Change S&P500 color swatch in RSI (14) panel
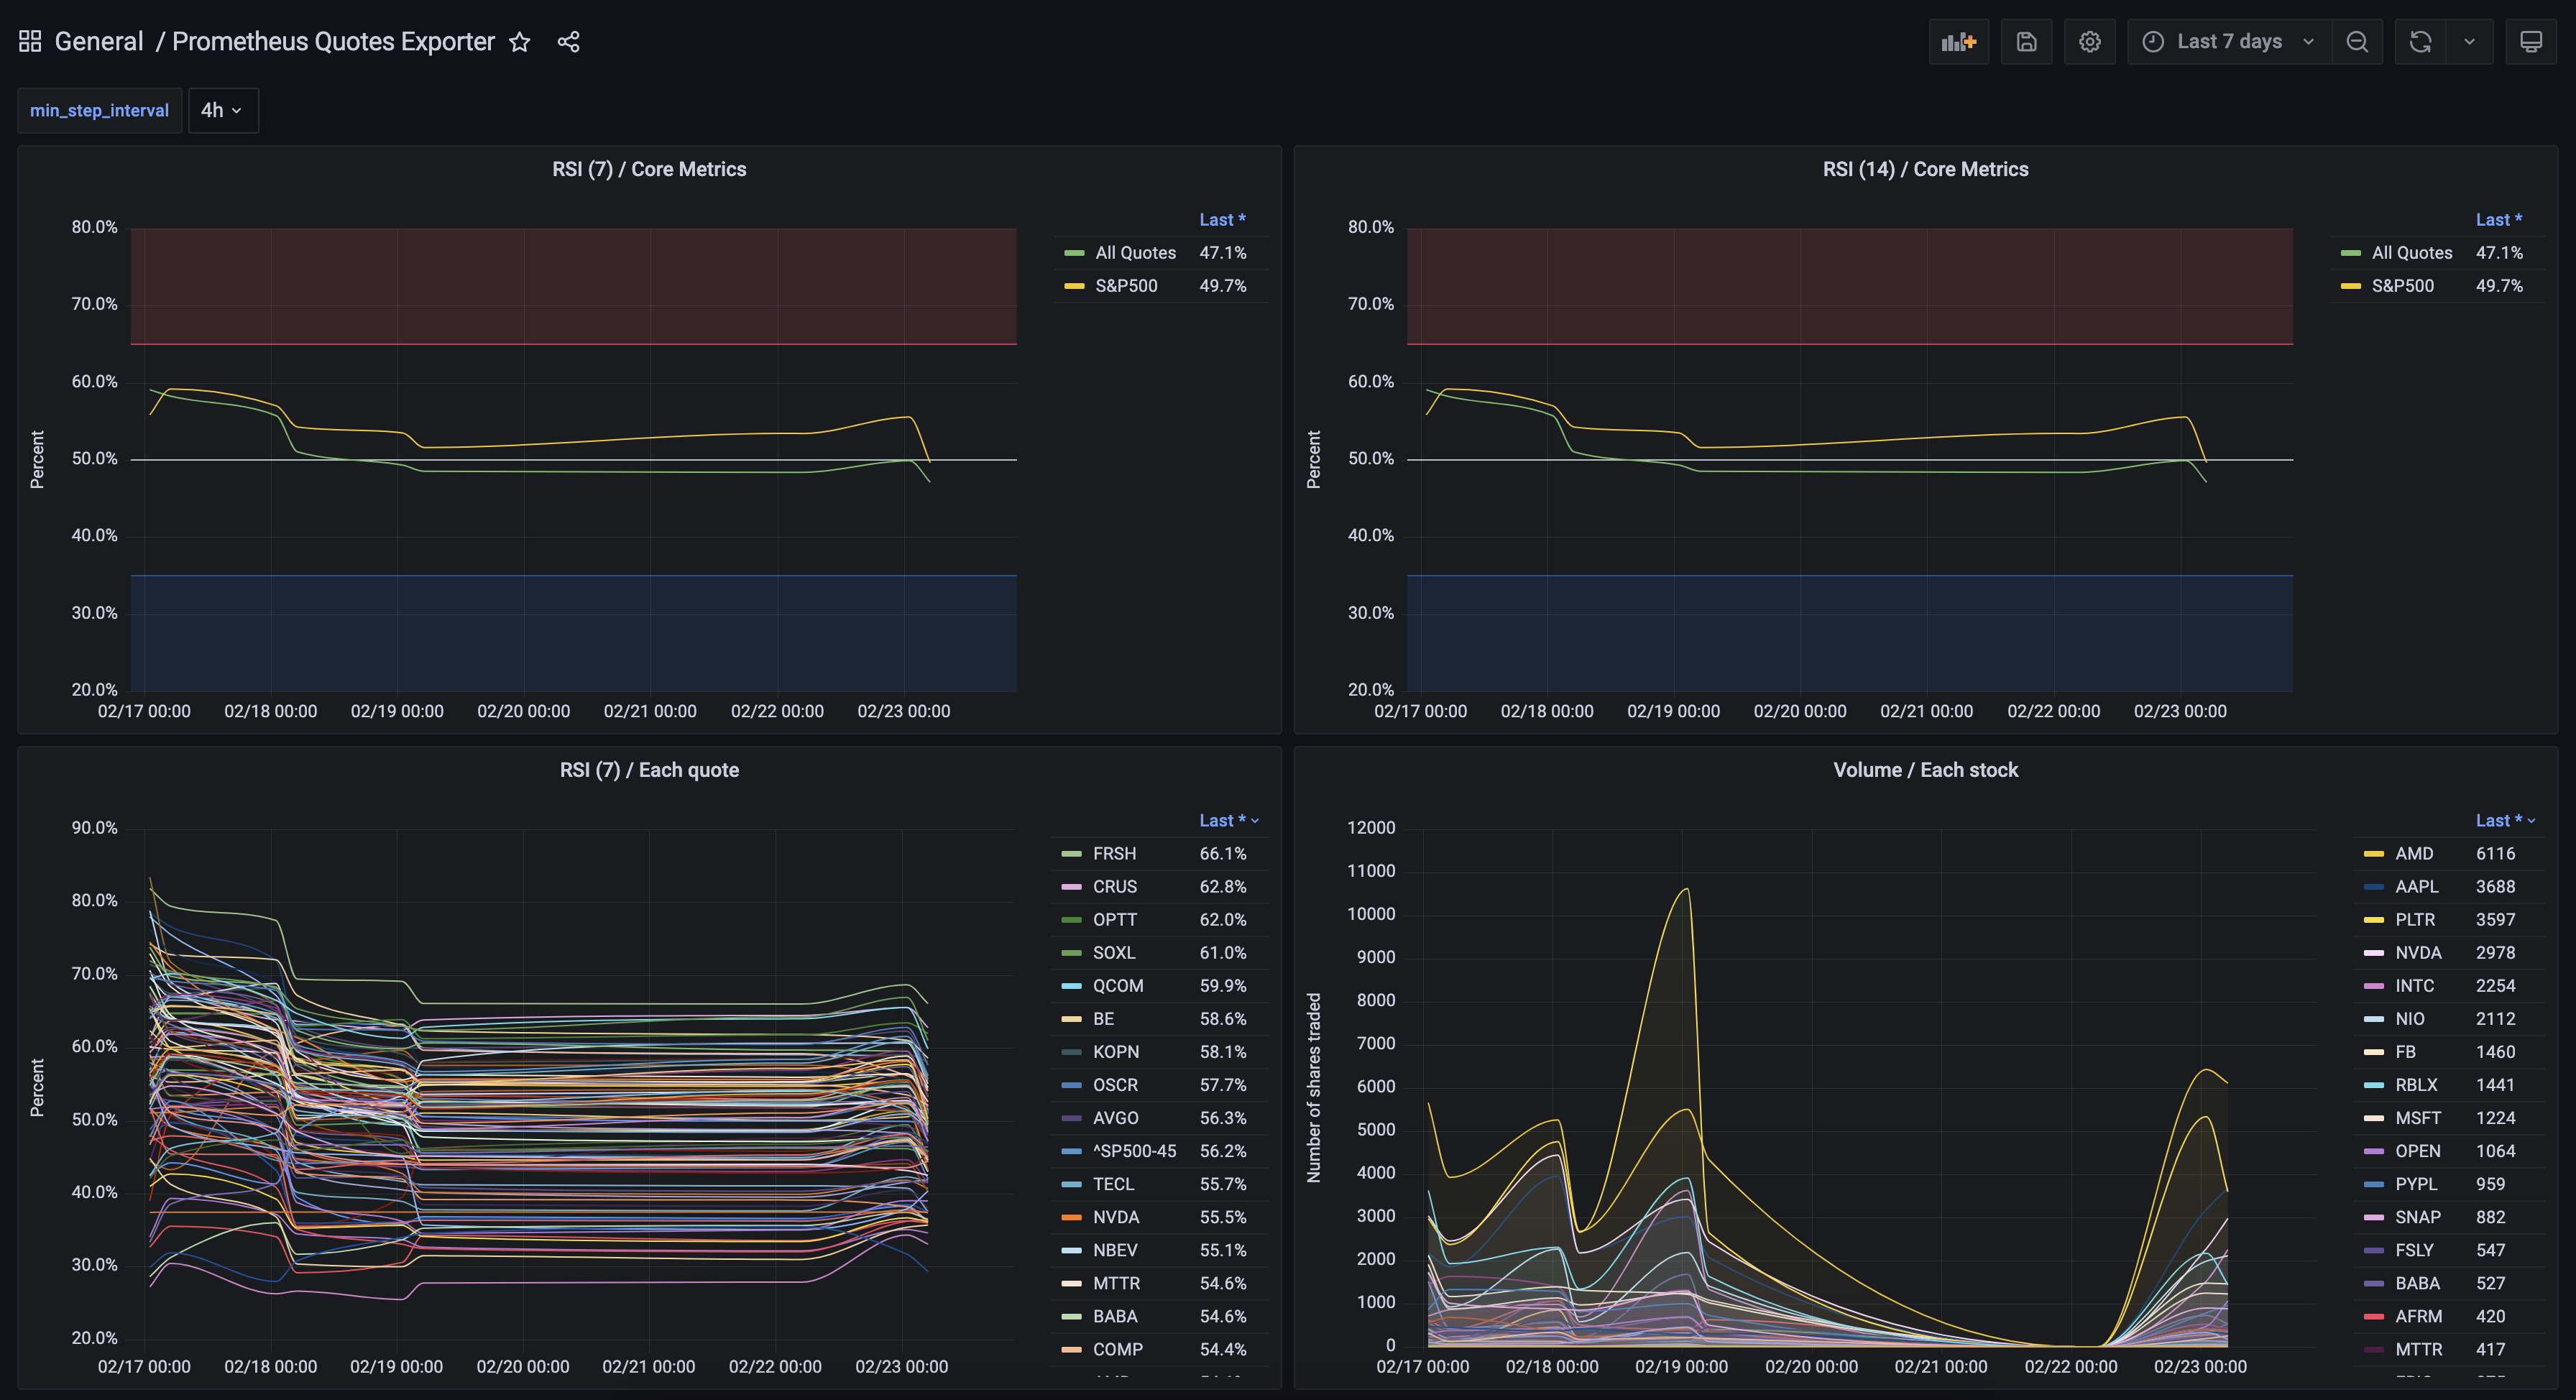This screenshot has width=2576, height=1400. point(2350,286)
